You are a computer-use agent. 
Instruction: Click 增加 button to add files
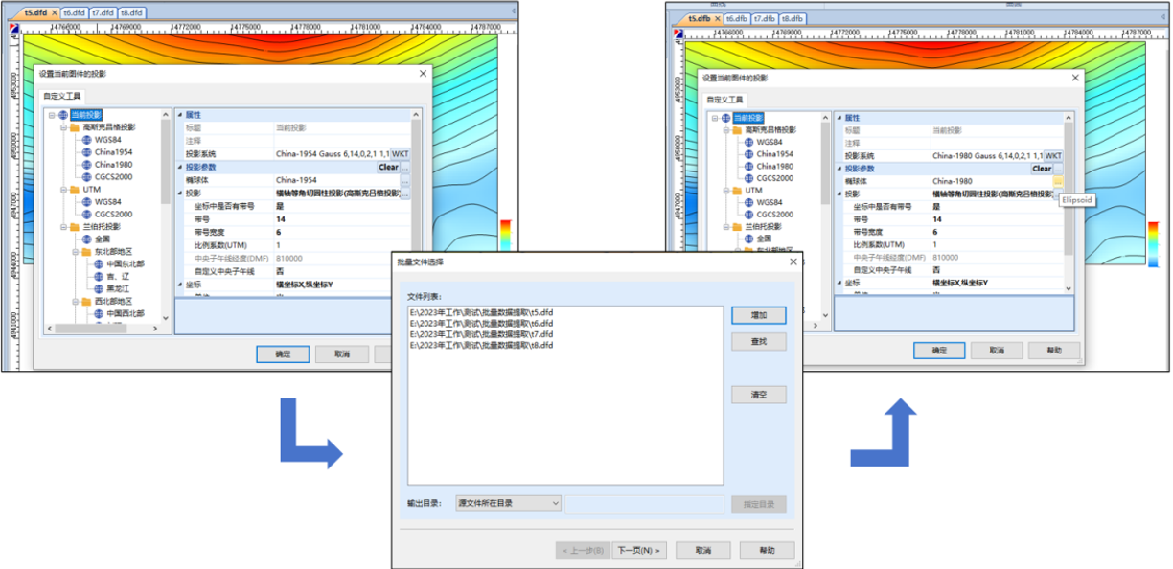[x=758, y=315]
